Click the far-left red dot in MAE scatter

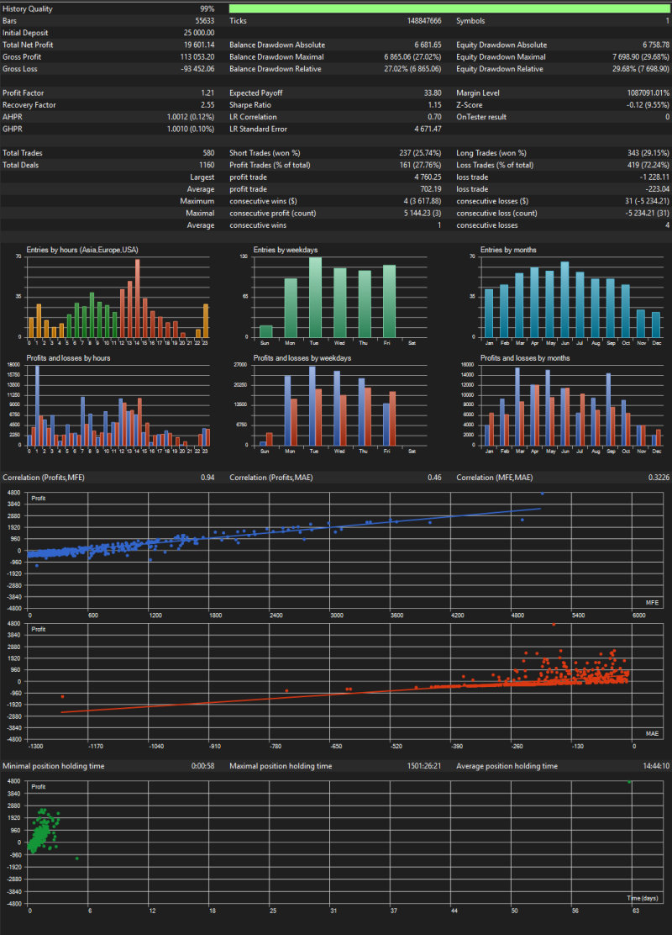tap(62, 696)
